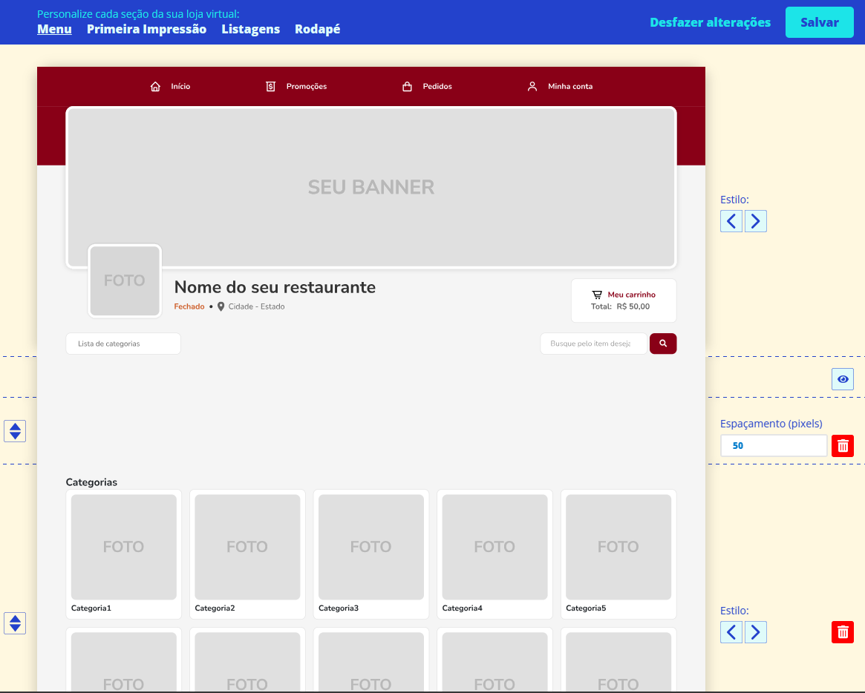Open Pedidos in preview navigation
The height and width of the screenshot is (693, 865).
437,87
